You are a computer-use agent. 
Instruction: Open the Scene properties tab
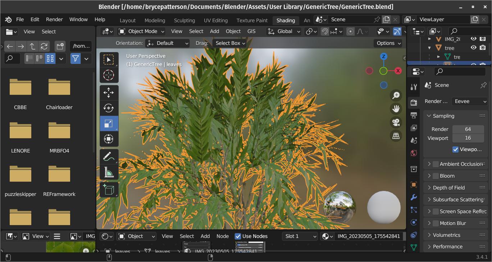click(x=414, y=140)
